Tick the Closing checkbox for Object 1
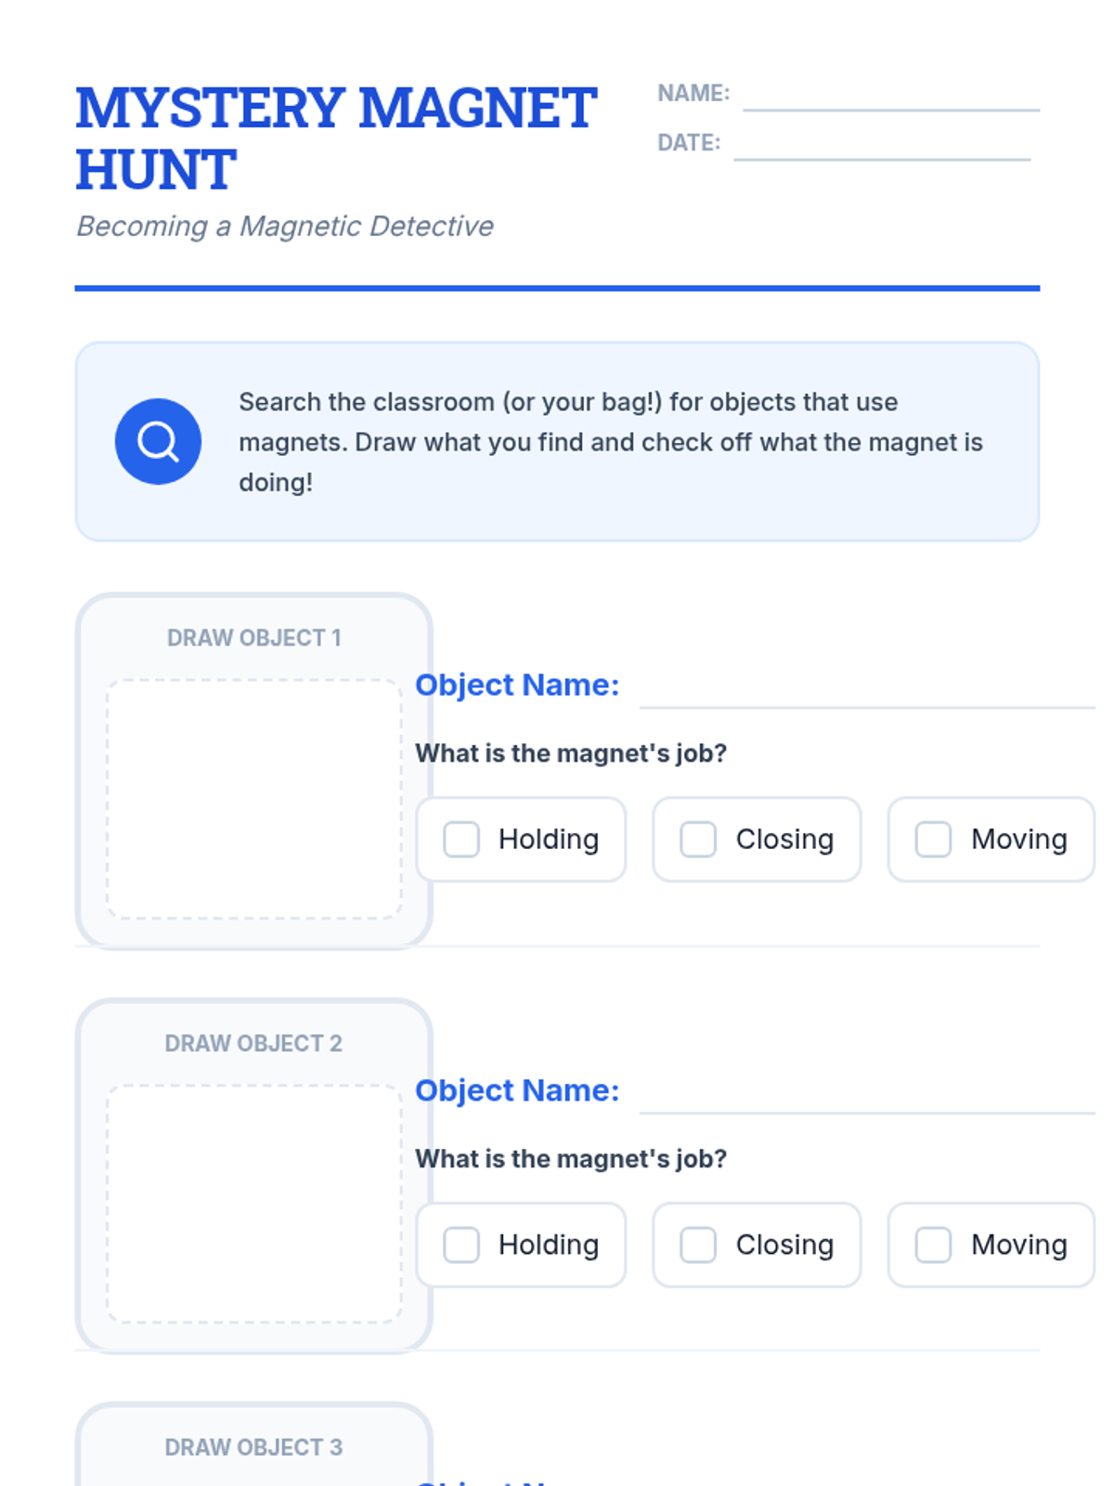The height and width of the screenshot is (1486, 1114). click(698, 840)
